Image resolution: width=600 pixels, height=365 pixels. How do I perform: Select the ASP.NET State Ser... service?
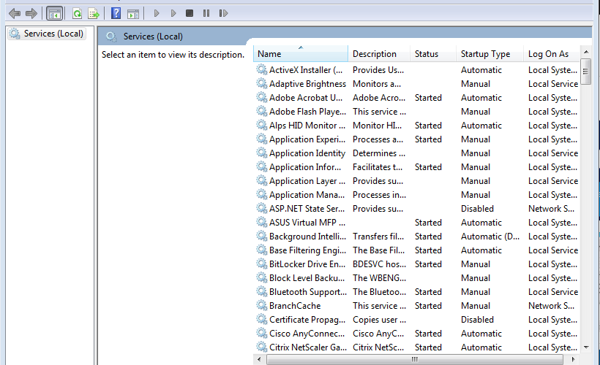pos(307,209)
